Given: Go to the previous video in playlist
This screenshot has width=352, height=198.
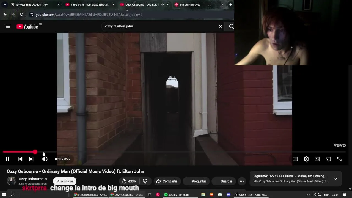Looking at the screenshot, I should point(20,159).
